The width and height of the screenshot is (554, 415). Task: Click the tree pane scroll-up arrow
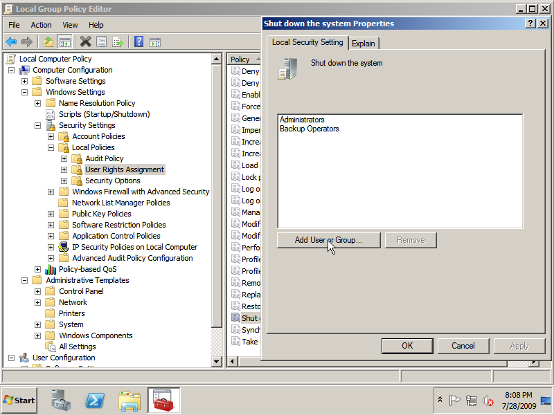tap(217, 59)
